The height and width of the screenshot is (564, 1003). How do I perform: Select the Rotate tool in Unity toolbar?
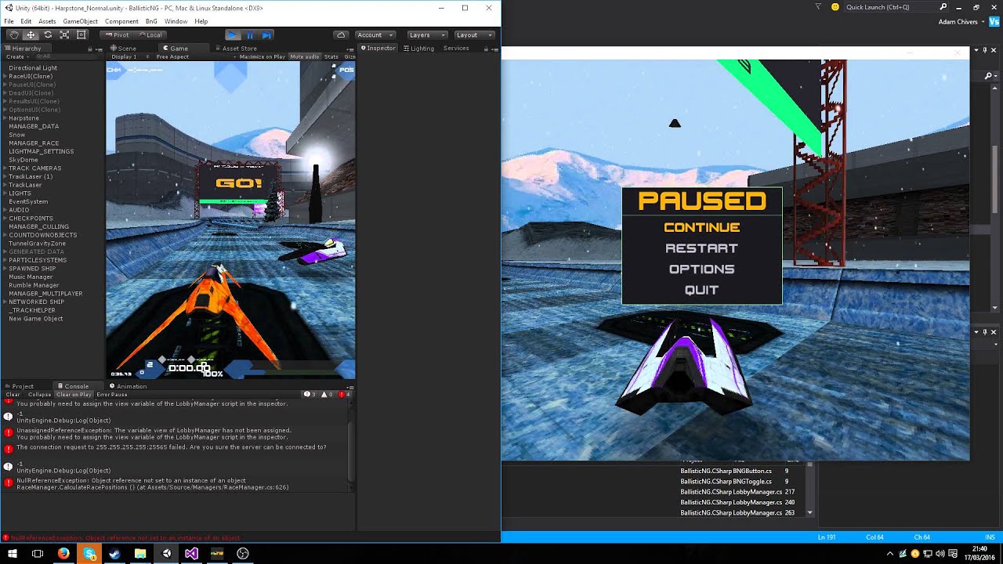click(x=48, y=34)
